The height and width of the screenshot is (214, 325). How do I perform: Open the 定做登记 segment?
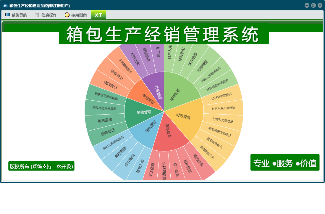coord(110,85)
